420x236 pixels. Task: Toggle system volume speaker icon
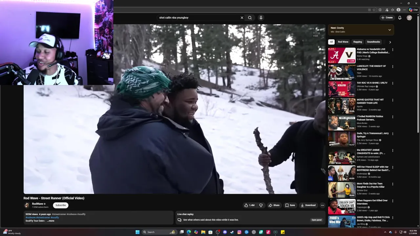click(405, 232)
